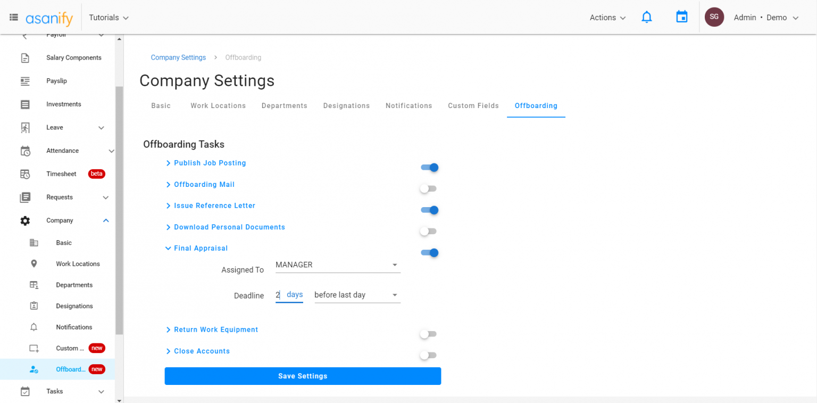Click the notification bell icon

click(x=646, y=17)
